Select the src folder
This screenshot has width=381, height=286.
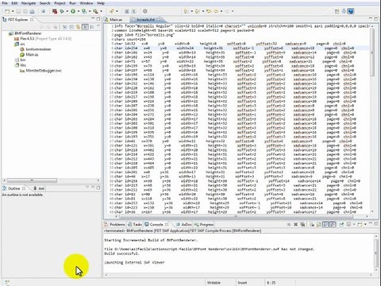[x=20, y=44]
